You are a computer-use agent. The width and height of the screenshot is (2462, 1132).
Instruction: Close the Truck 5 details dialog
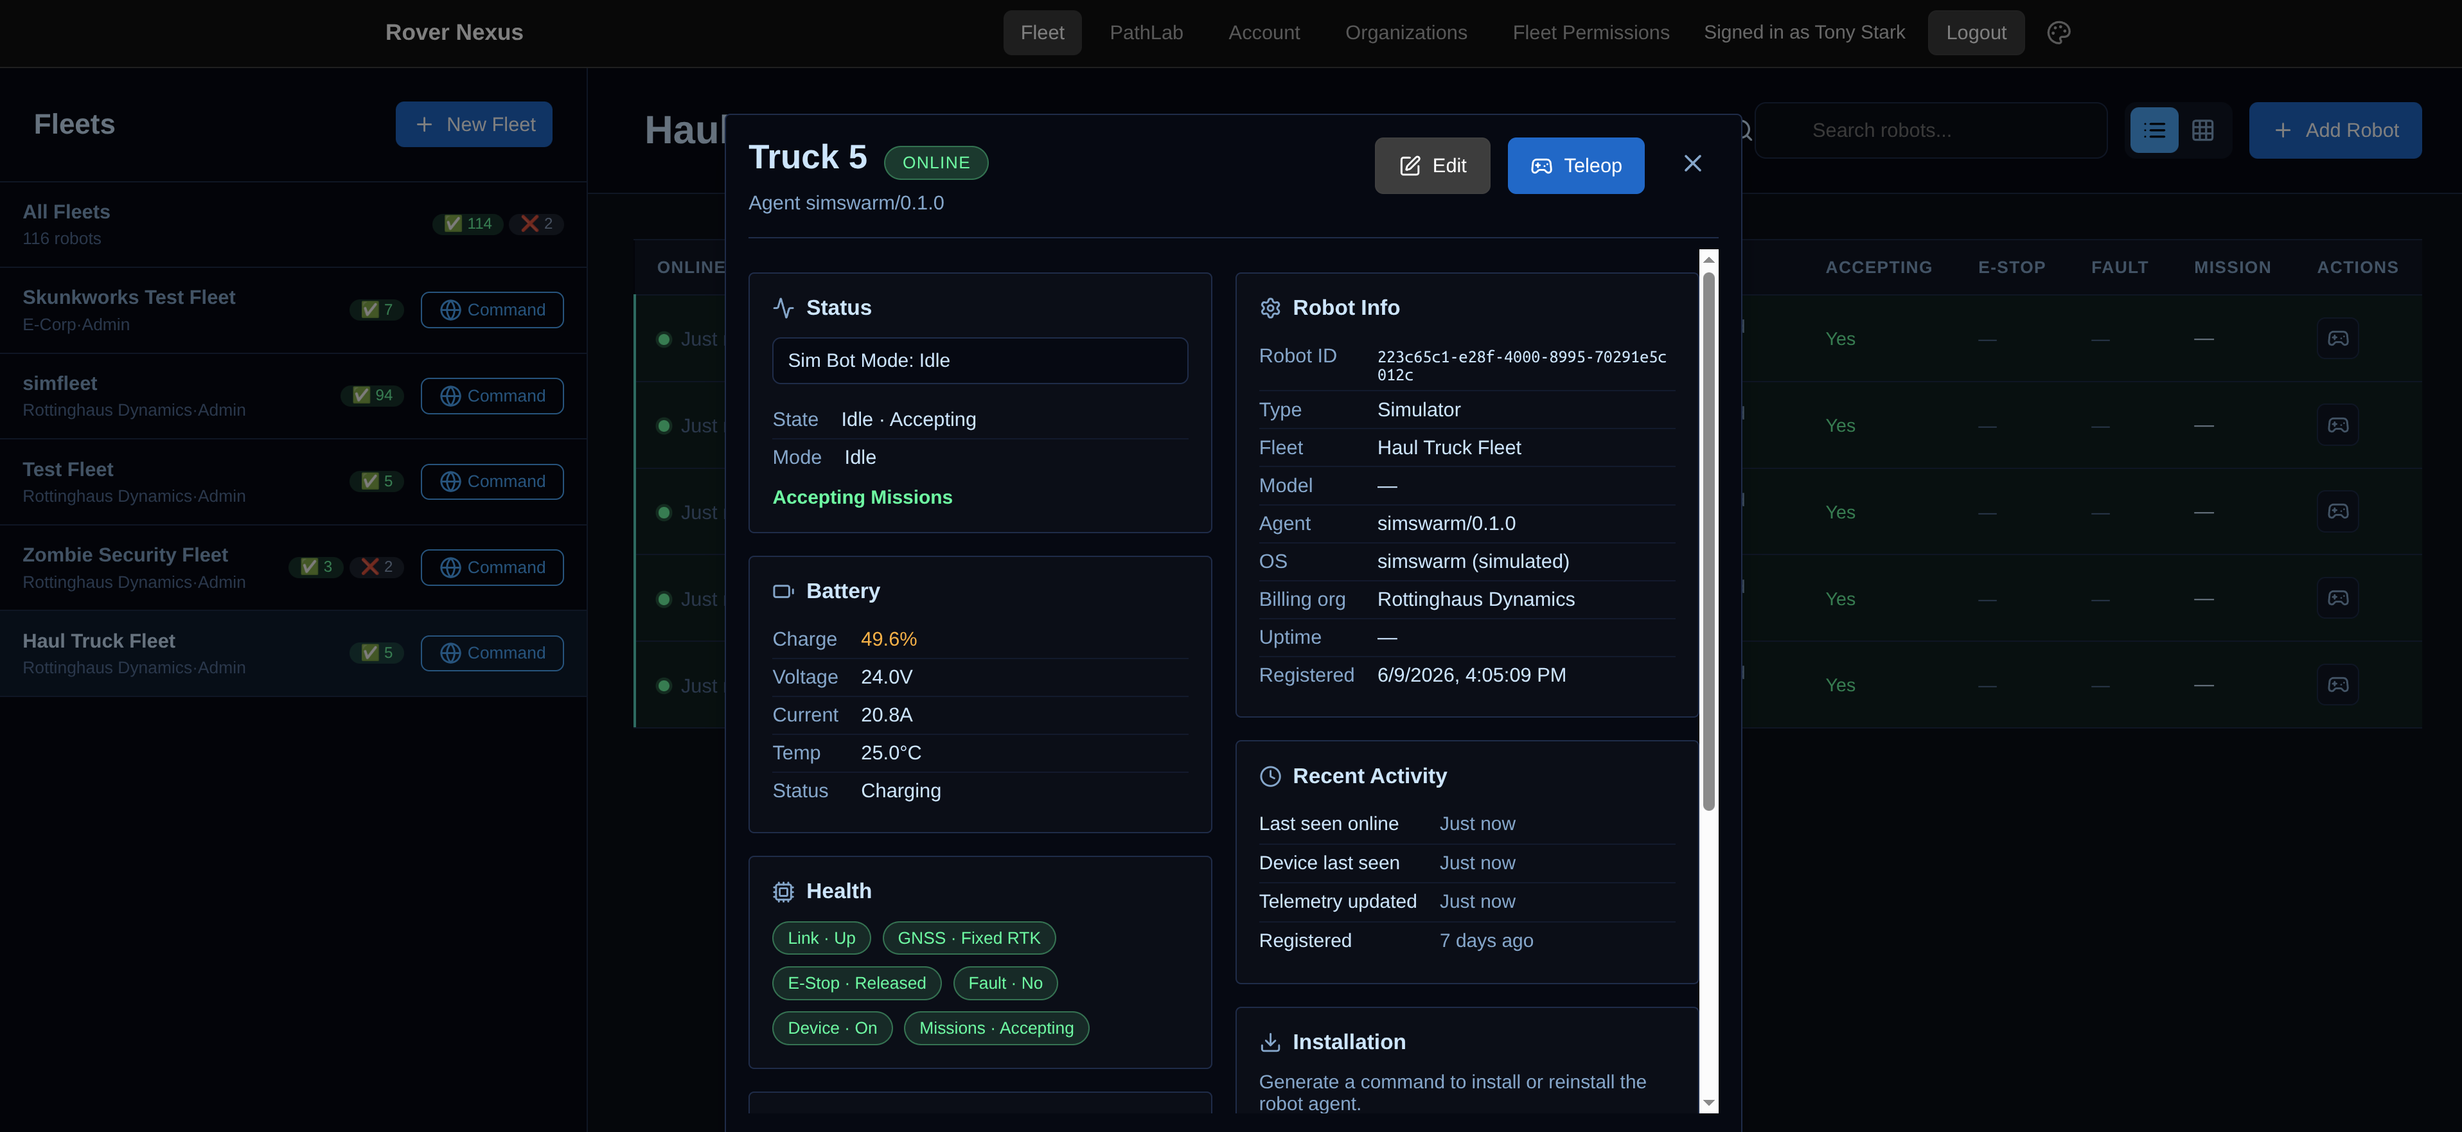pos(1692,164)
